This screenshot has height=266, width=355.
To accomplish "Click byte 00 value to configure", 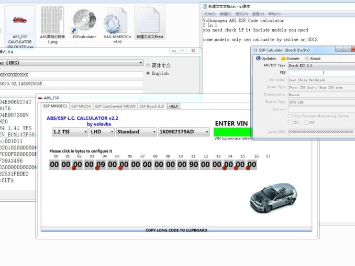I will tap(54, 165).
